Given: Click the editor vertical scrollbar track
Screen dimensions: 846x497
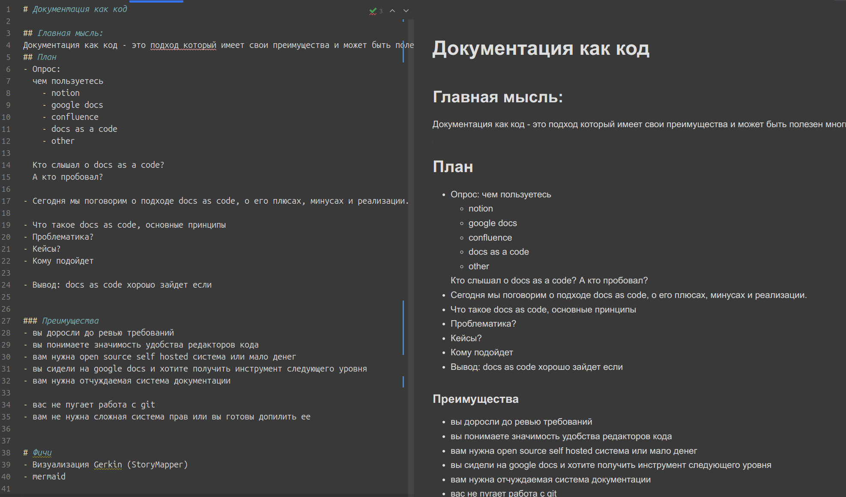Looking at the screenshot, I should (411, 257).
